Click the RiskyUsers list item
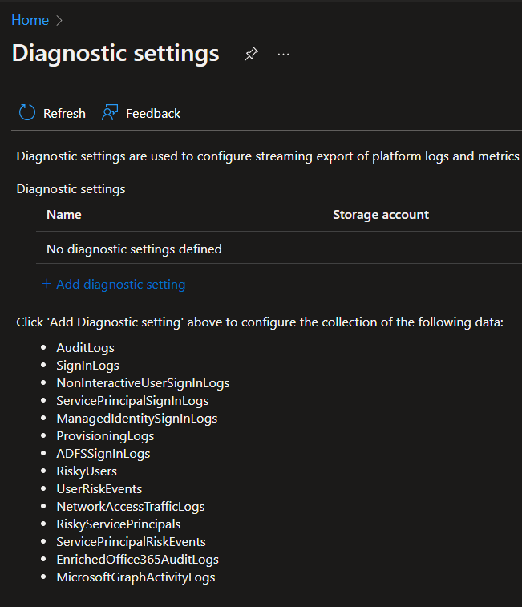Screen dimensions: 522x607 (86, 471)
